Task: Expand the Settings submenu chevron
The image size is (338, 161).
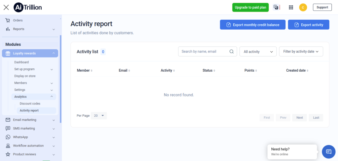Action: coord(52,90)
